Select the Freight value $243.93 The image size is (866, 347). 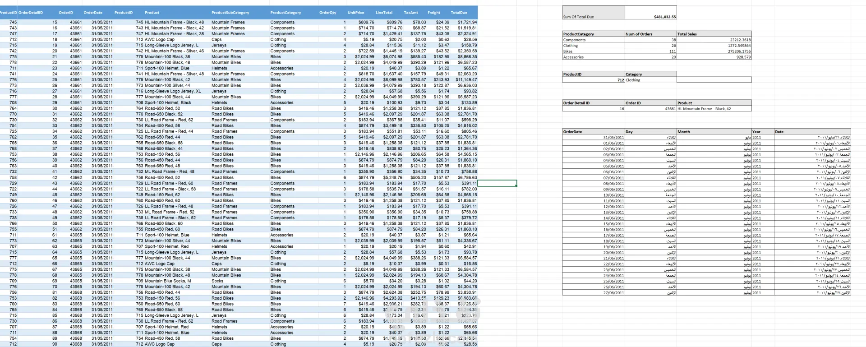[x=441, y=79]
